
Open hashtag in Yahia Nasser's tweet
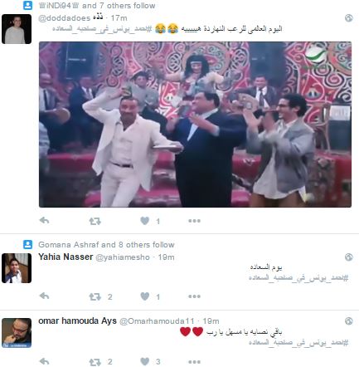tap(298, 277)
